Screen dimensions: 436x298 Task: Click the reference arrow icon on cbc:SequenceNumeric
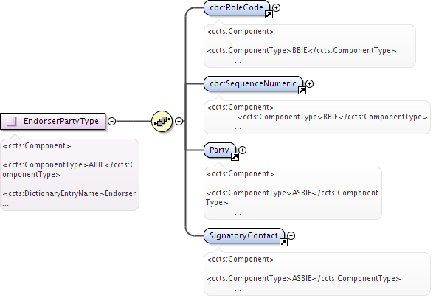tap(302, 90)
